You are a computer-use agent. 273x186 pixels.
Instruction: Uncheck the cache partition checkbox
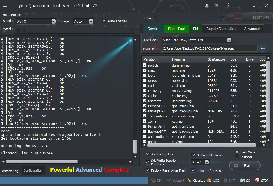(x=145, y=95)
